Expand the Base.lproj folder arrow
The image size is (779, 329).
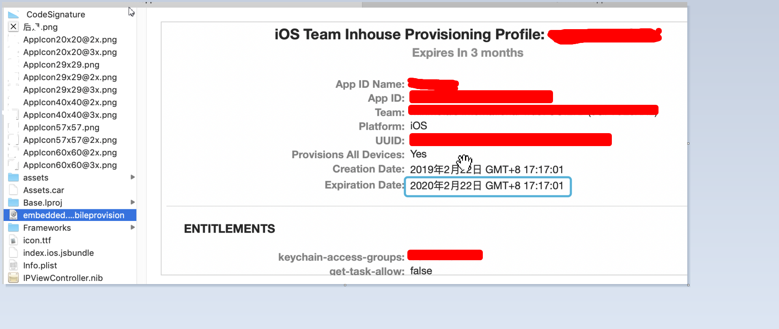pos(132,202)
